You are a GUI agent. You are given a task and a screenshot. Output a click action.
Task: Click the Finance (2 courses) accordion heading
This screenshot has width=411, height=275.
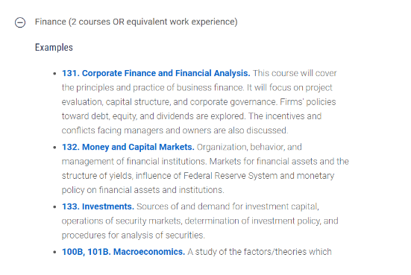(x=137, y=22)
